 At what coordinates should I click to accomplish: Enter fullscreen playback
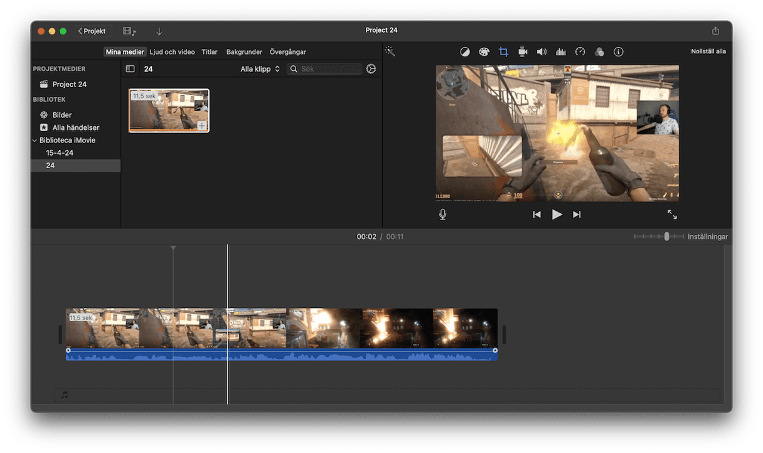[x=672, y=215]
